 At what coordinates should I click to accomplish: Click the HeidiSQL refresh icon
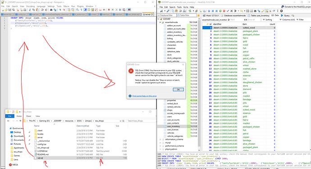(190, 11)
